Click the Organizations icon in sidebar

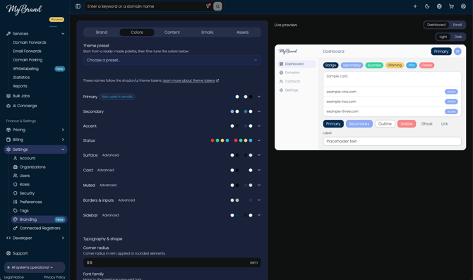click(16, 167)
